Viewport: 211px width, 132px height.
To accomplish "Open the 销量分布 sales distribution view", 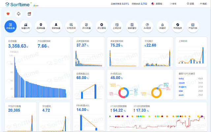I will coord(26,26).
